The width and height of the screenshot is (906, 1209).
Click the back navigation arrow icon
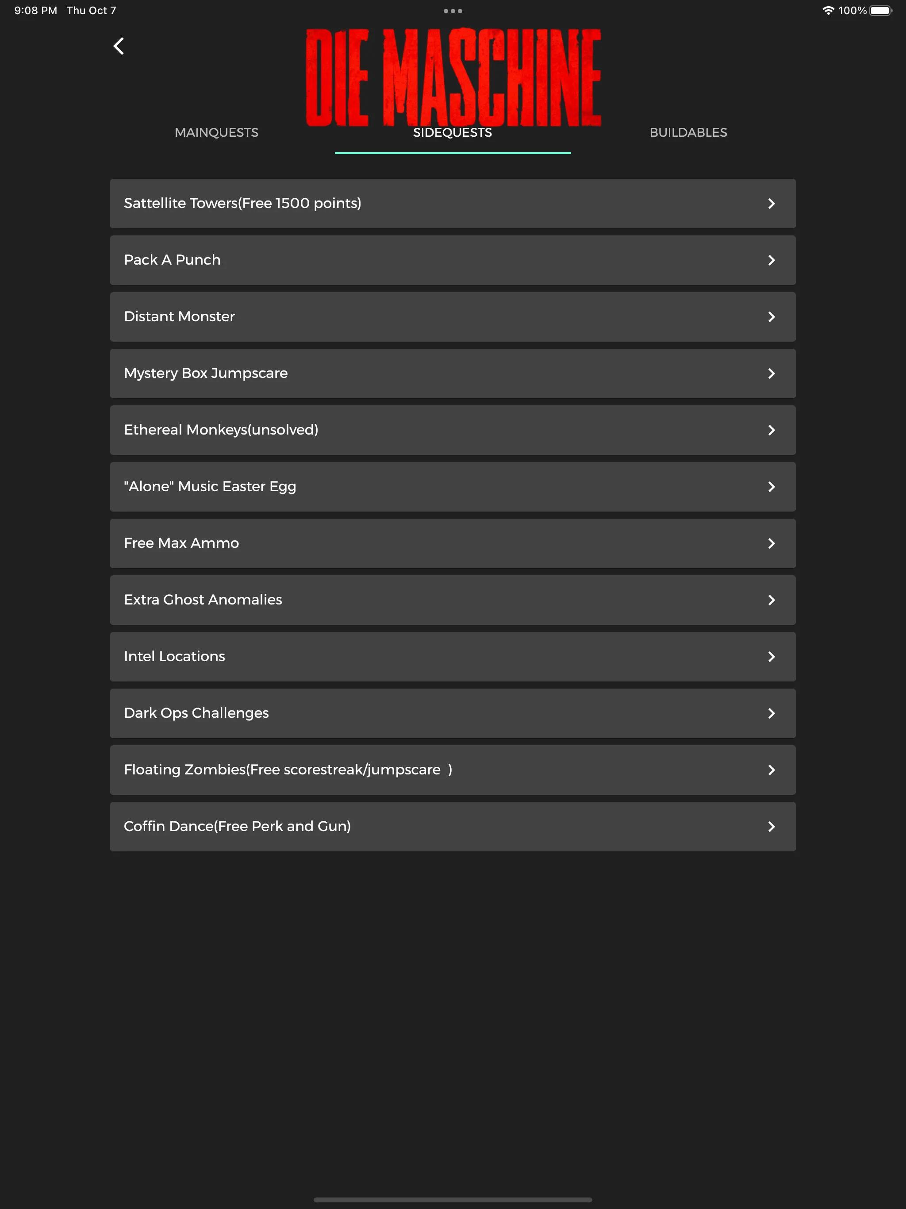pyautogui.click(x=118, y=45)
